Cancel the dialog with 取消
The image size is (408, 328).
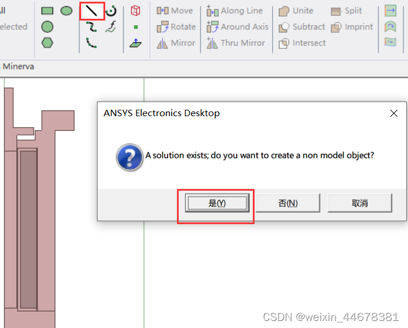tap(360, 203)
